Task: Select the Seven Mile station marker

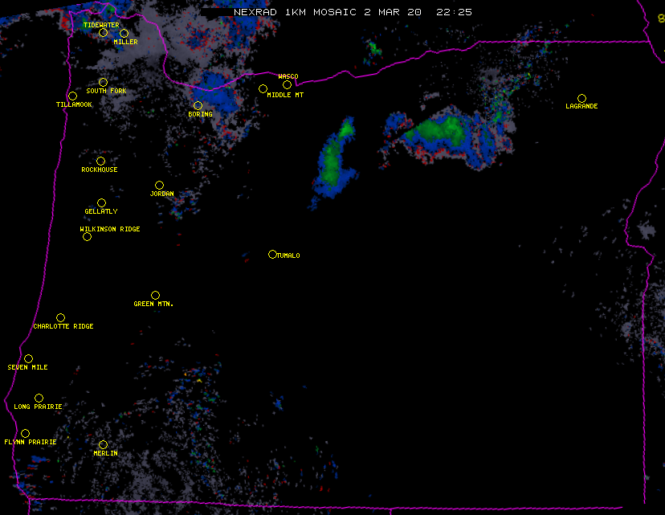Action: 28,358
